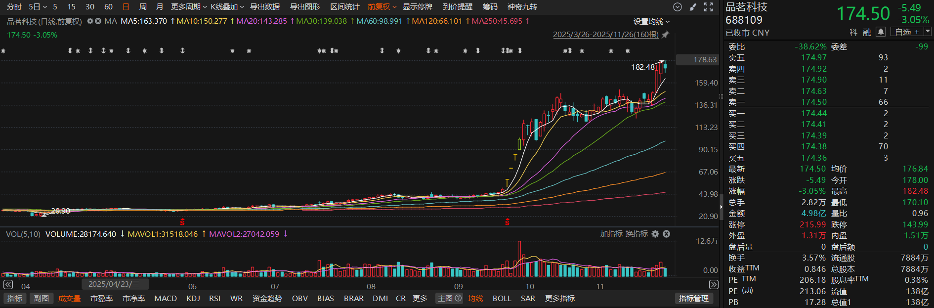Viewport: 934px width, 308px height.
Task: Click the 2025/3/26-2025/11/26 date range link
Action: pyautogui.click(x=605, y=35)
